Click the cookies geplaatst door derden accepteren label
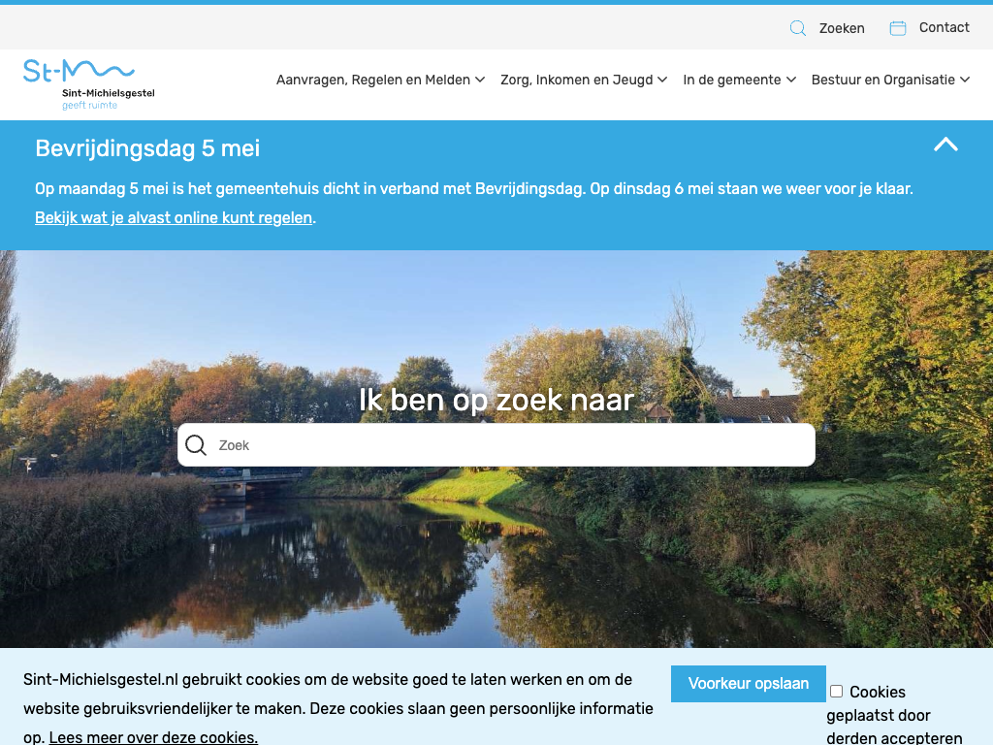The width and height of the screenshot is (993, 745). click(892, 715)
